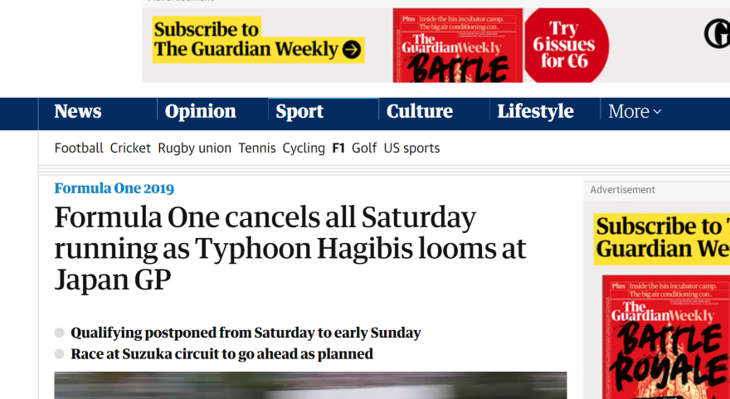The width and height of the screenshot is (730, 399).
Task: Switch to the Lifestyle section
Action: click(535, 111)
